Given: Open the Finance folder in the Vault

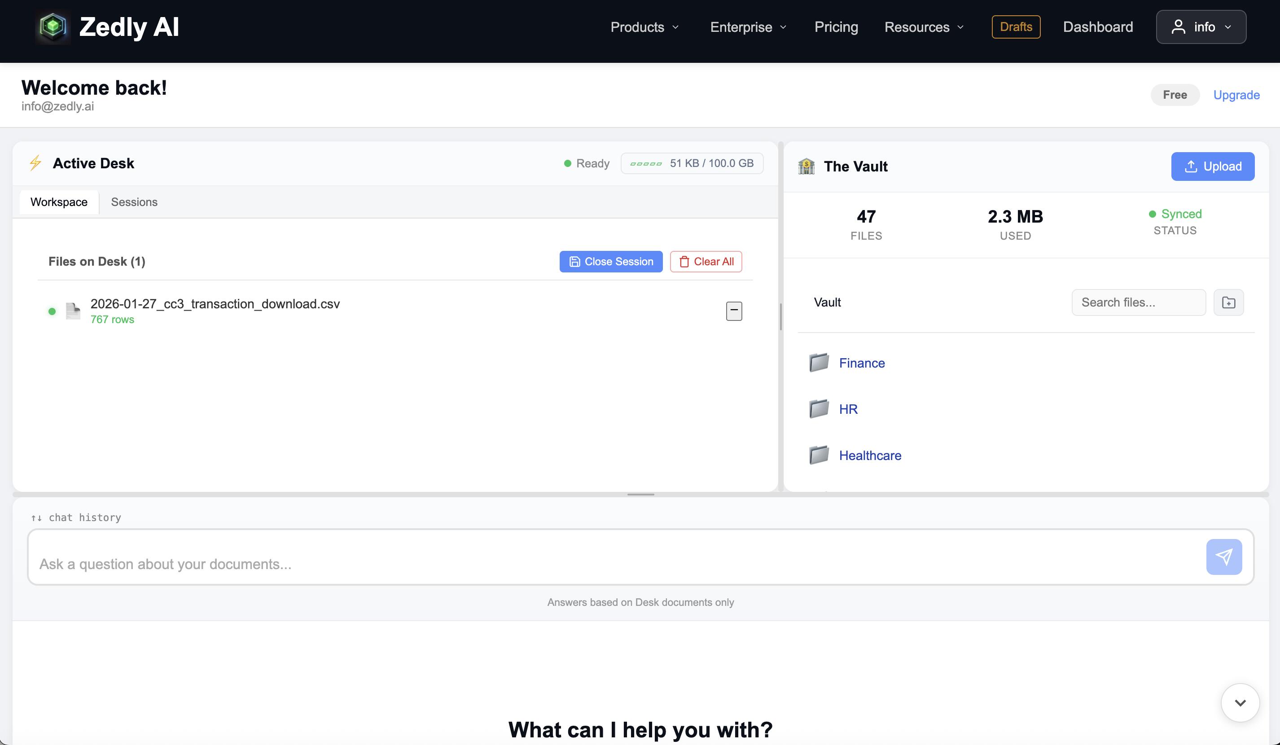Looking at the screenshot, I should [861, 363].
